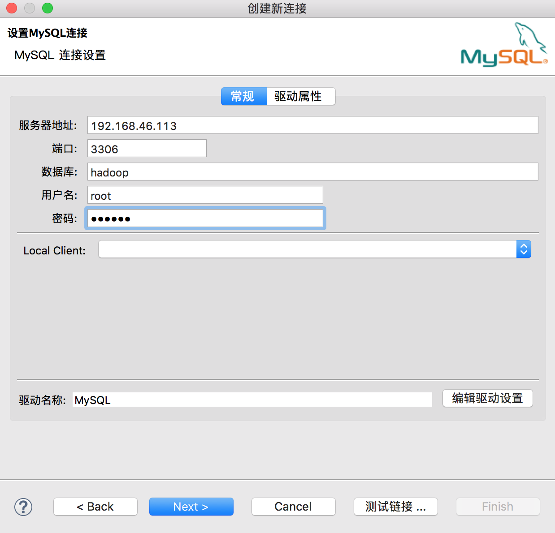
Task: Switch to the 常规 tab
Action: pyautogui.click(x=243, y=96)
